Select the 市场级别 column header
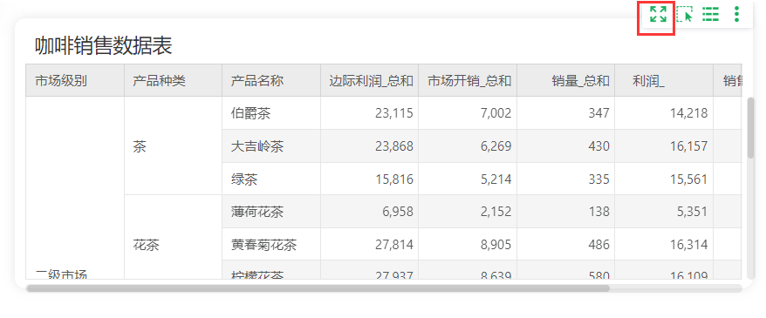 [75, 80]
